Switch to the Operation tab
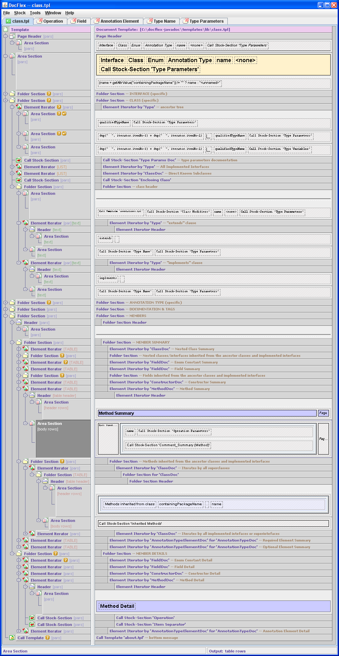 tap(53, 21)
